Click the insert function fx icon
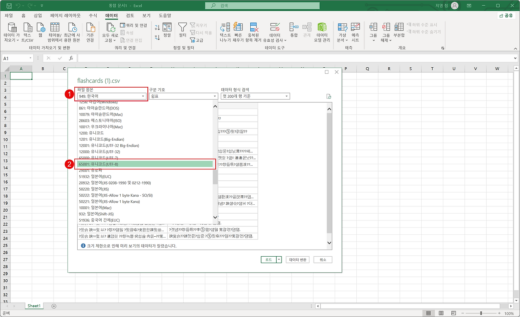The height and width of the screenshot is (317, 520). point(71,58)
